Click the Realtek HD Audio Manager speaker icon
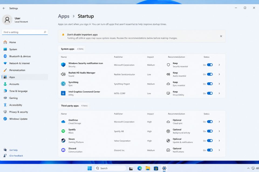 pos(63,74)
